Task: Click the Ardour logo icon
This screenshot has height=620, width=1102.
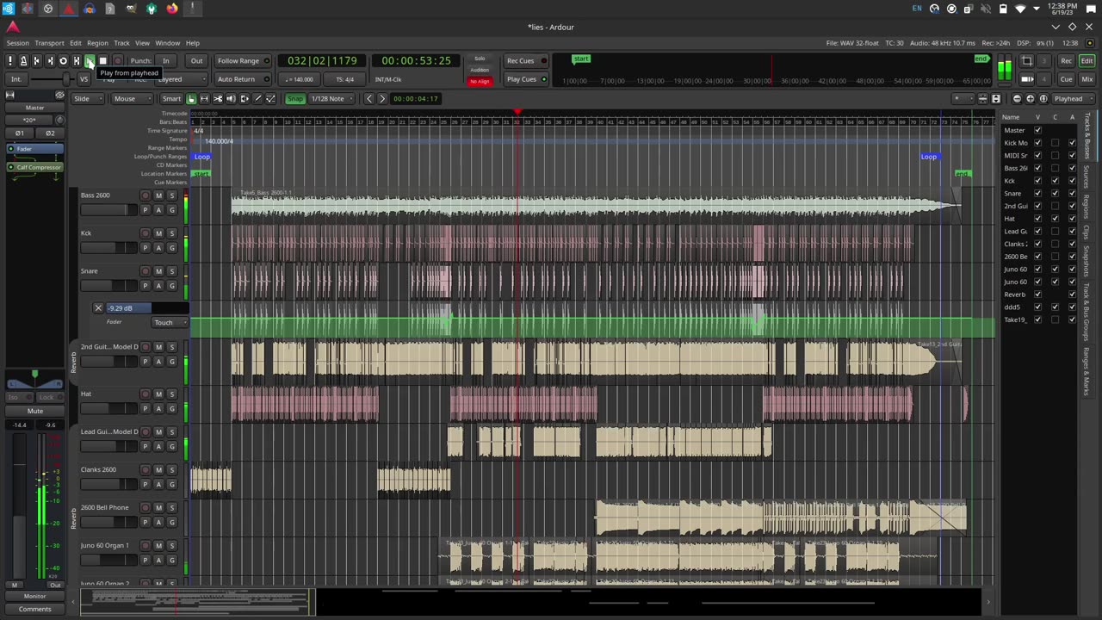Action: [13, 27]
